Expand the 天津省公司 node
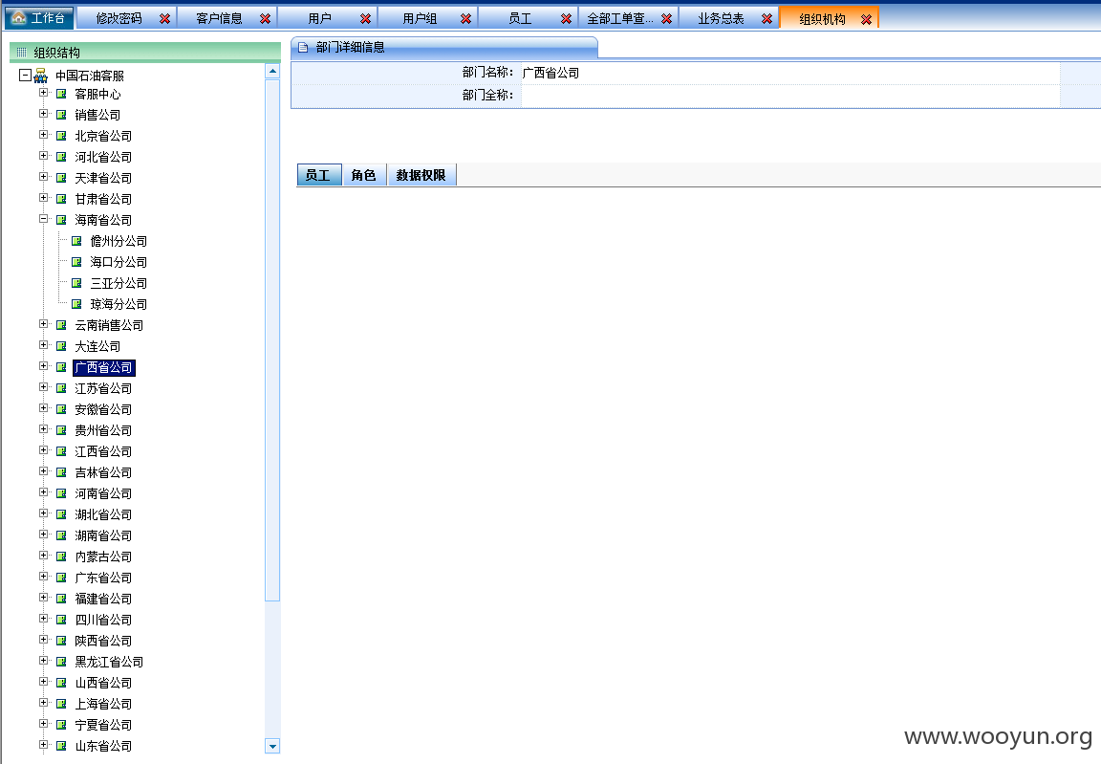This screenshot has height=764, width=1101. [x=44, y=177]
